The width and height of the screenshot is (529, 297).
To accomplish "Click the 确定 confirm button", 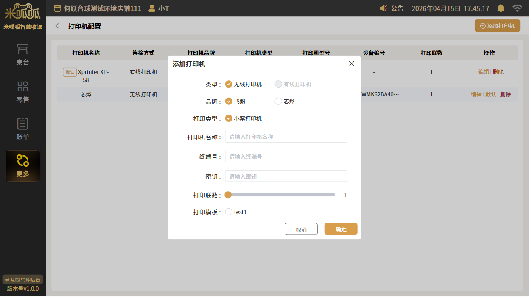I will coord(341,229).
